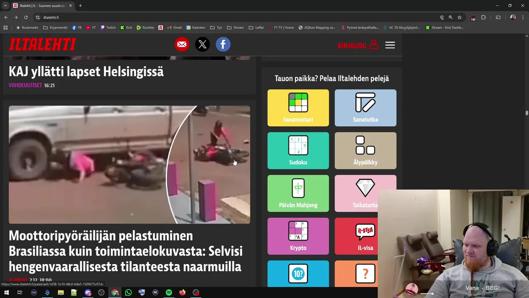Open the Facebook icon in header
Image resolution: width=529 pixels, height=298 pixels.
pyautogui.click(x=223, y=44)
